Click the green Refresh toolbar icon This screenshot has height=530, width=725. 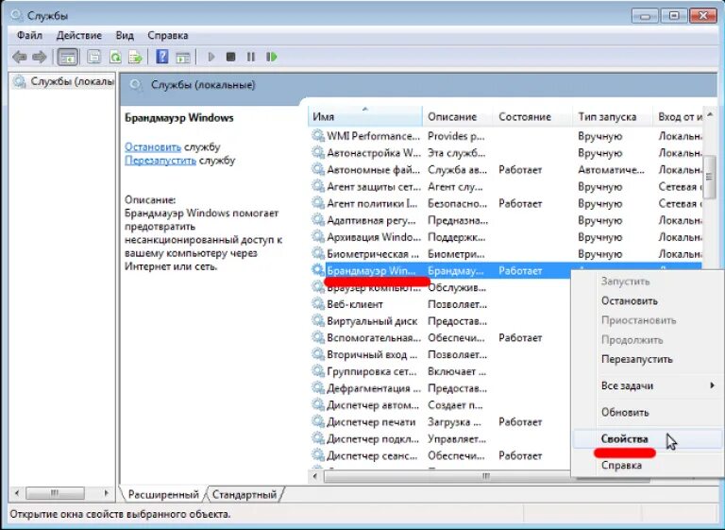pyautogui.click(x=115, y=57)
